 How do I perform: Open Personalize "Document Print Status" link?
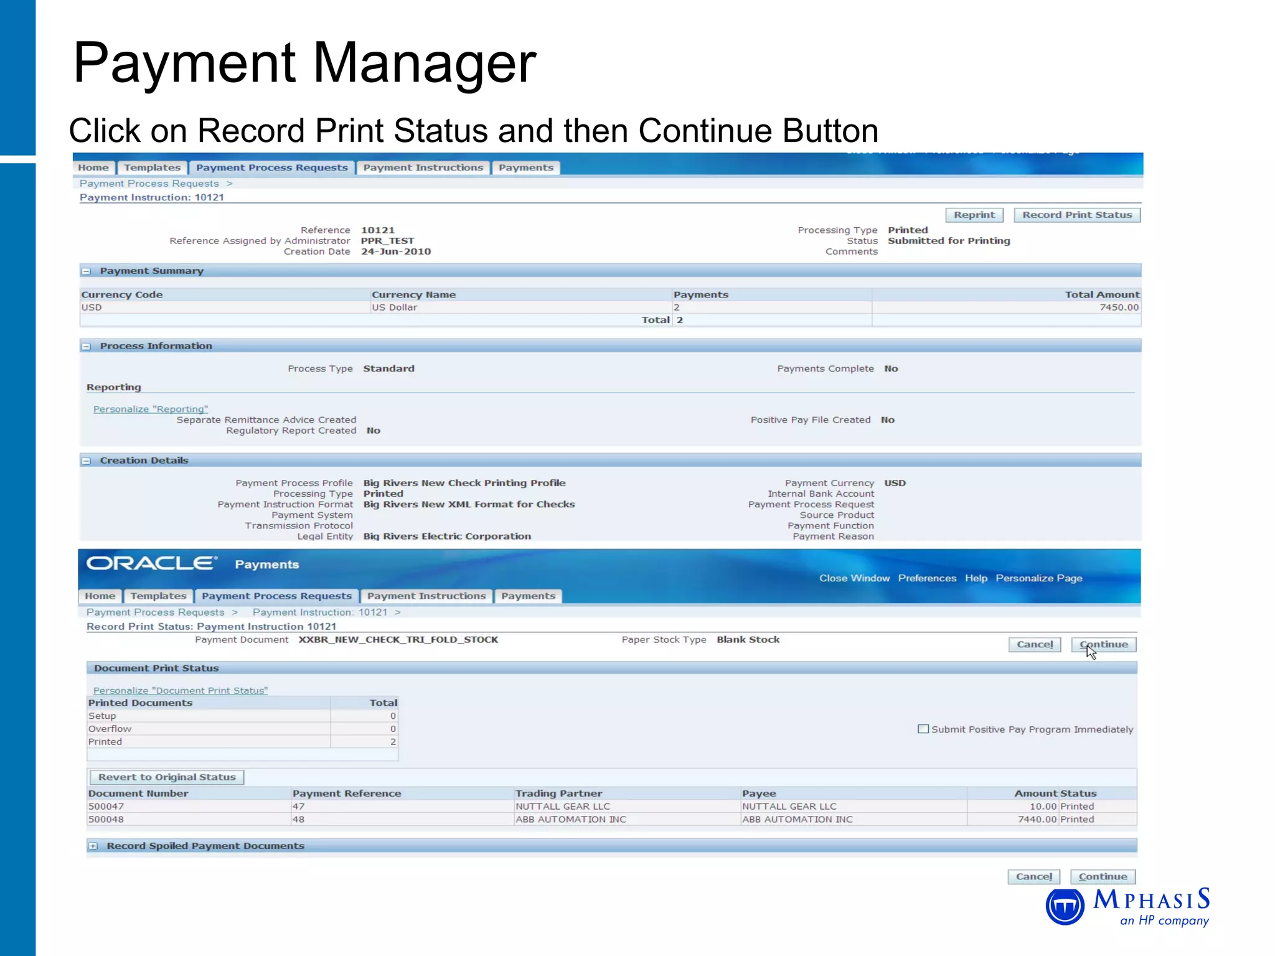(x=181, y=691)
